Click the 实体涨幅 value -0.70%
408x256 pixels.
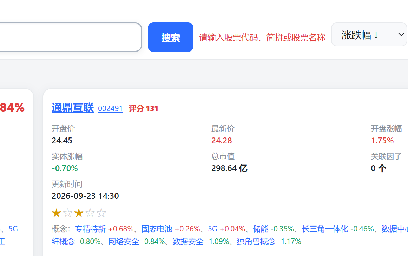65,168
